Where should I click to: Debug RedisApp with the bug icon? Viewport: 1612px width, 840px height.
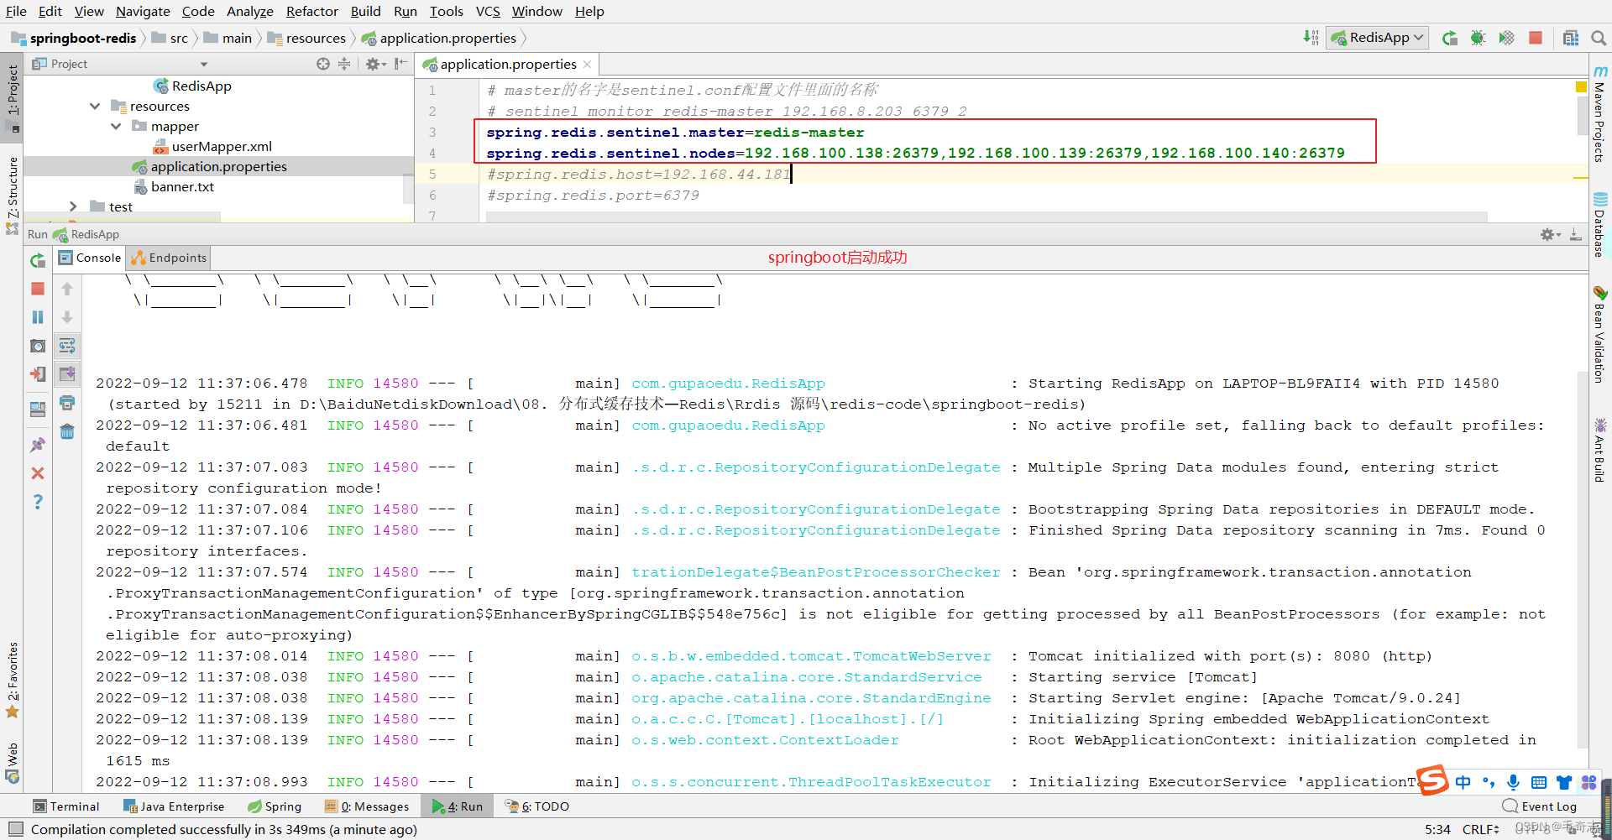click(1479, 38)
